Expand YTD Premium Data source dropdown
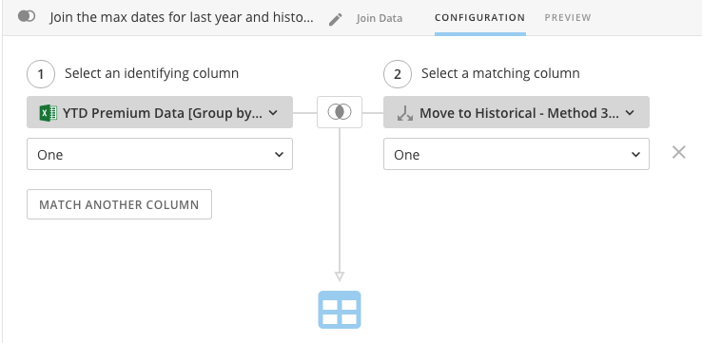 (160, 112)
